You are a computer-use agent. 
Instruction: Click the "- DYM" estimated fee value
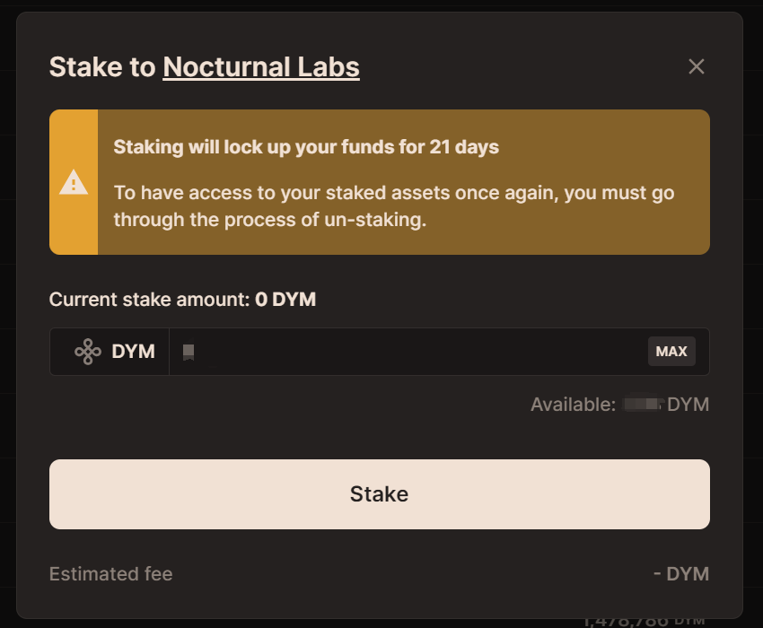pyautogui.click(x=680, y=574)
